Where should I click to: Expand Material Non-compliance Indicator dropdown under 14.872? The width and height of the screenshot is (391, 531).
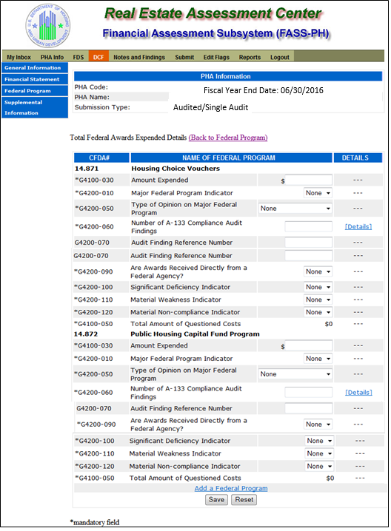[x=319, y=467]
